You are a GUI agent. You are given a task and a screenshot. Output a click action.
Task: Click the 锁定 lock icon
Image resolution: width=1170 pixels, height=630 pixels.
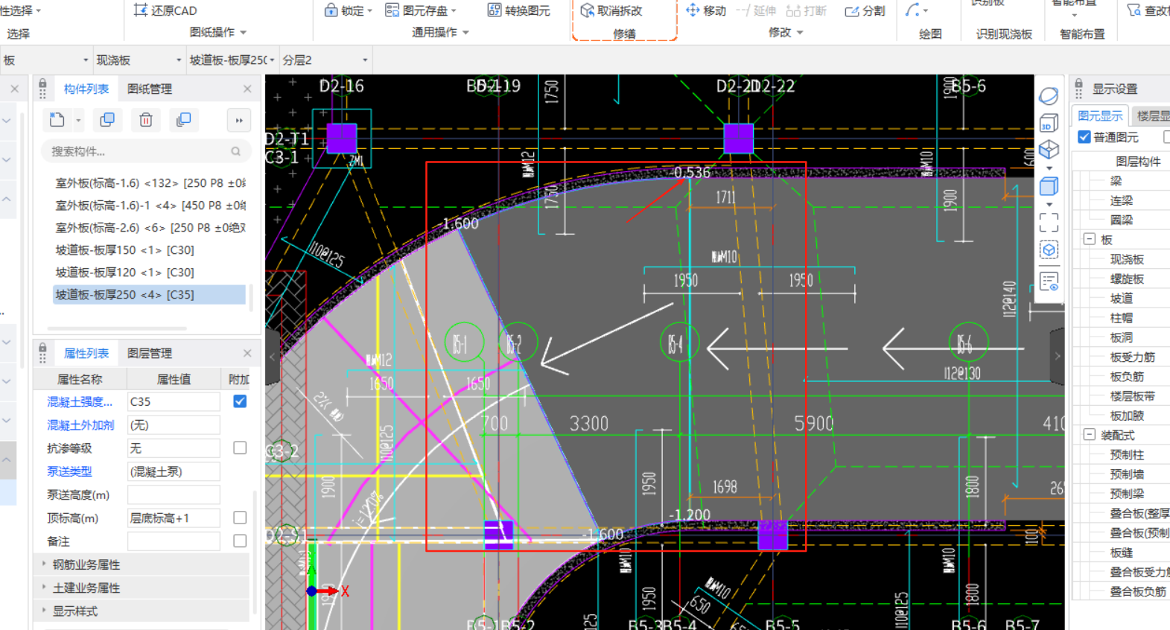331,10
